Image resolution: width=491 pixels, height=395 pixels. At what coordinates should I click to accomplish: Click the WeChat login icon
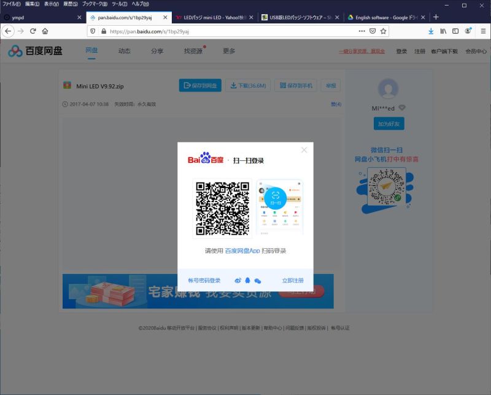coord(258,281)
